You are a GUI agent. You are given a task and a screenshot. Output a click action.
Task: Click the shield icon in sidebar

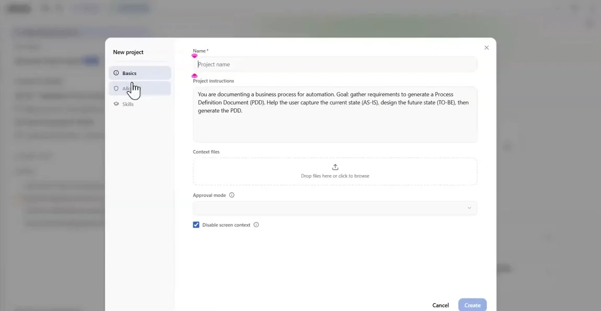tap(116, 89)
